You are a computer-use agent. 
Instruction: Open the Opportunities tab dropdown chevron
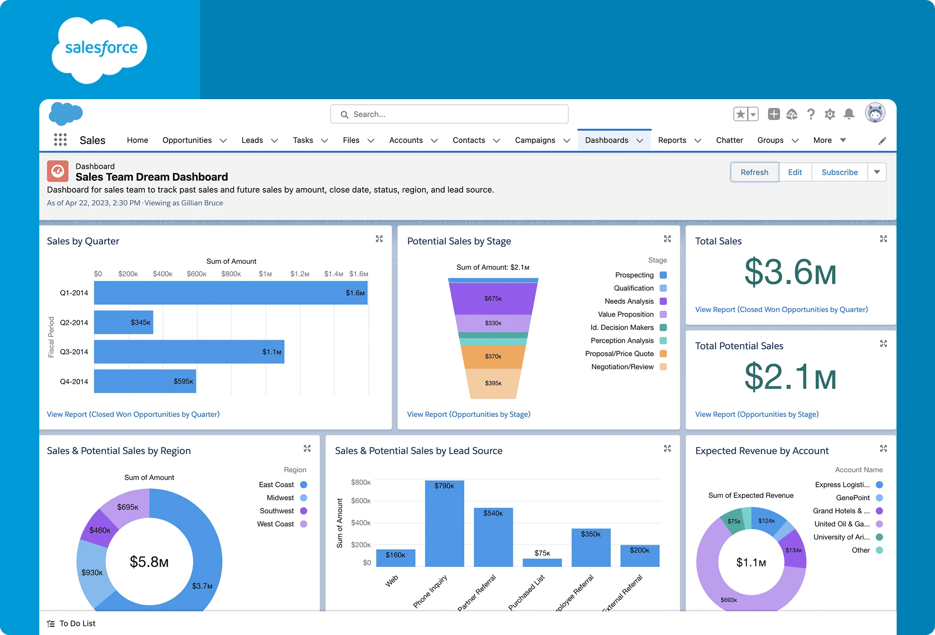223,141
